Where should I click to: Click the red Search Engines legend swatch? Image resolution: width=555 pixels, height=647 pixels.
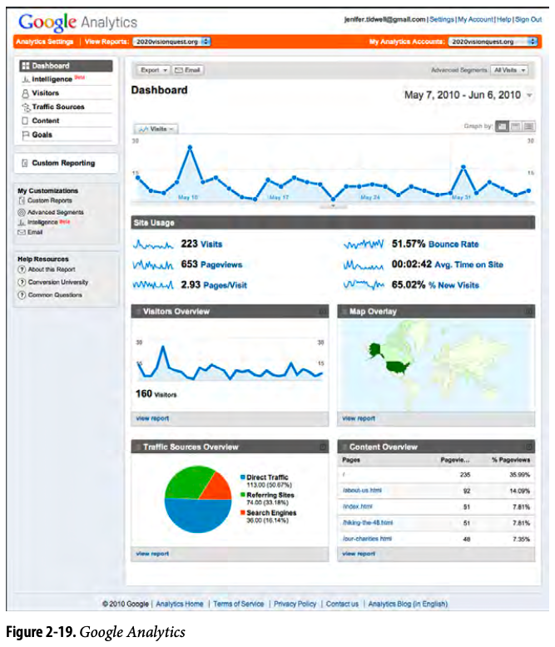pos(243,512)
